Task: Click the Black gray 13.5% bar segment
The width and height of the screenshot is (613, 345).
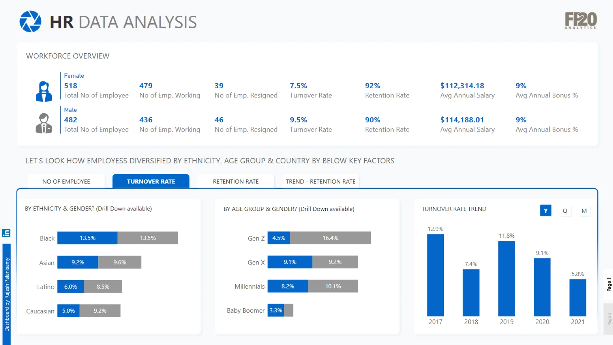Action: pos(148,238)
